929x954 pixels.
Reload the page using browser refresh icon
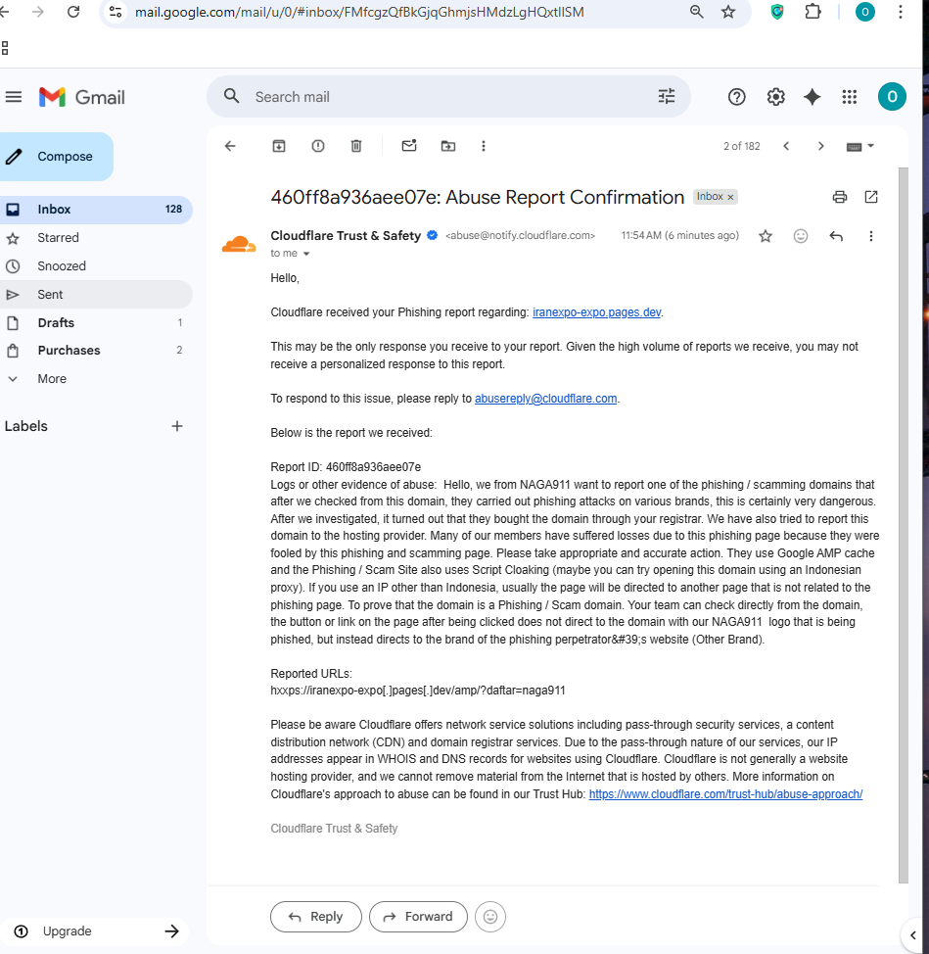(73, 12)
